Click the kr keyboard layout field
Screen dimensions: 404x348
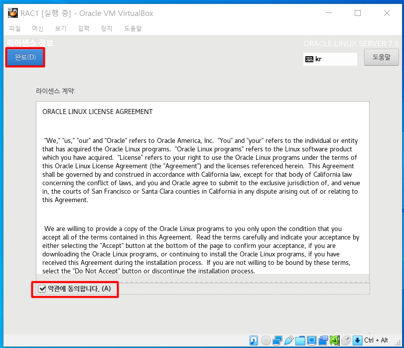pos(330,59)
